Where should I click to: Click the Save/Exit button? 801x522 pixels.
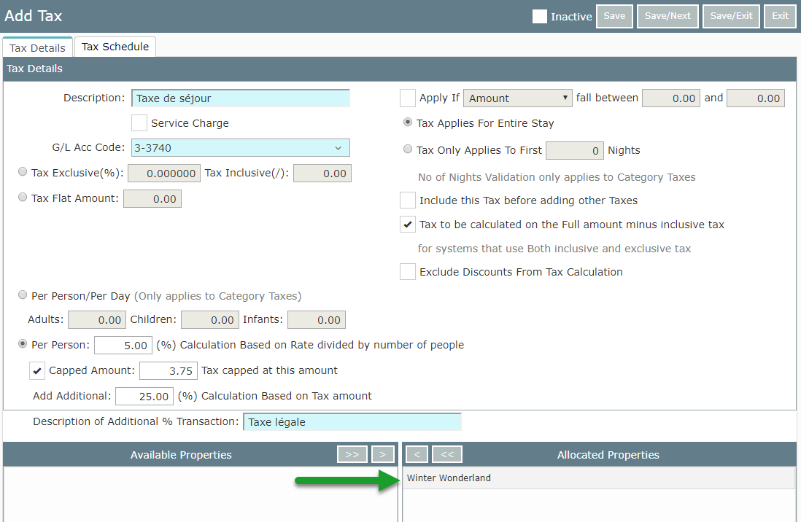pyautogui.click(x=731, y=16)
